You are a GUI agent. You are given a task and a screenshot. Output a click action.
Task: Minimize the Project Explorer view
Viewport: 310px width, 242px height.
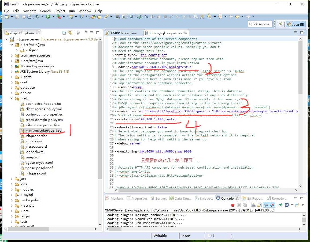click(91, 32)
